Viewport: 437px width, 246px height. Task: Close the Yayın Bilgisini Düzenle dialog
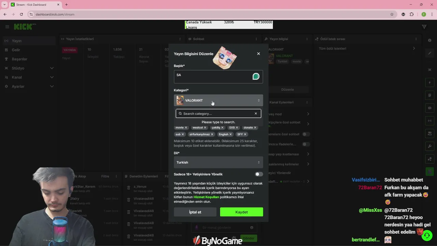click(x=258, y=54)
